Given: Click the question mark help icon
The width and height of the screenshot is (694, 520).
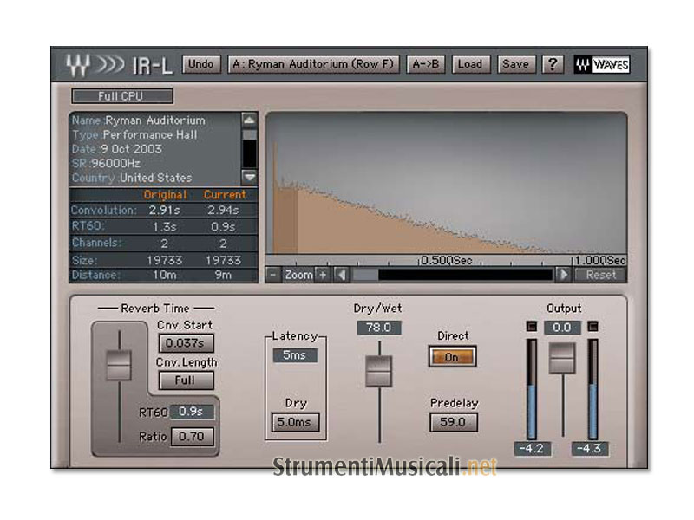Looking at the screenshot, I should click(x=553, y=65).
